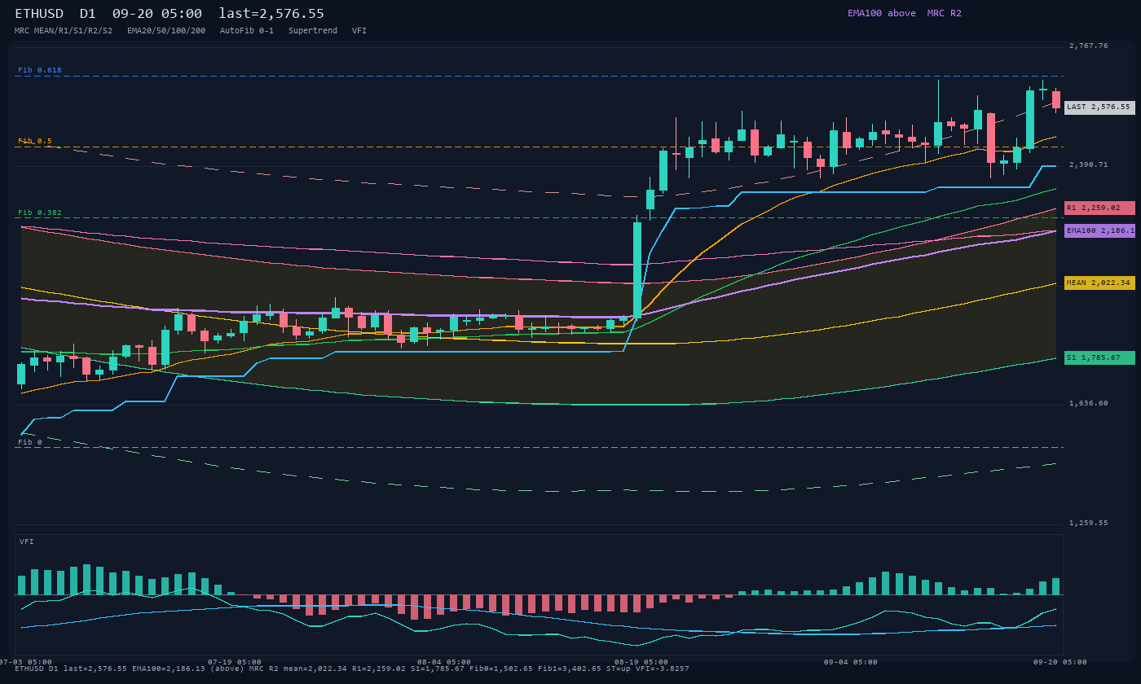
Task: Click the S1 1,785.67 green label
Action: tap(1099, 358)
